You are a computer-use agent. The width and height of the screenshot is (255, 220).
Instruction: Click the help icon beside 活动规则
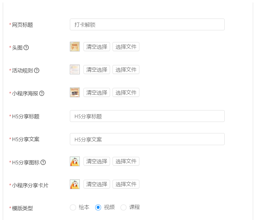tap(36, 70)
